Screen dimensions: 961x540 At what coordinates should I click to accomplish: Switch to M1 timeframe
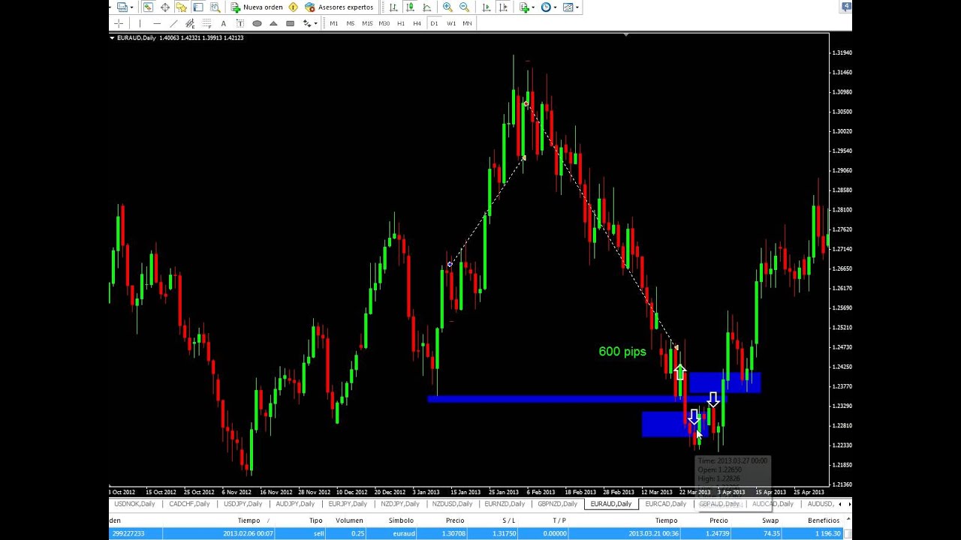(334, 23)
